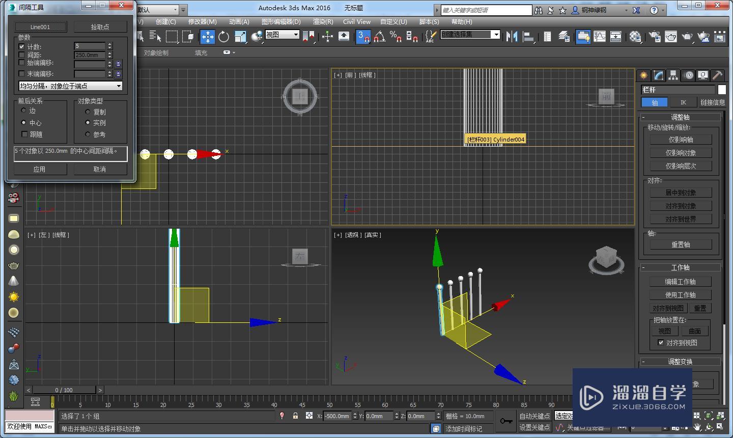
Task: Open the 帮助(H) menu
Action: pos(462,22)
